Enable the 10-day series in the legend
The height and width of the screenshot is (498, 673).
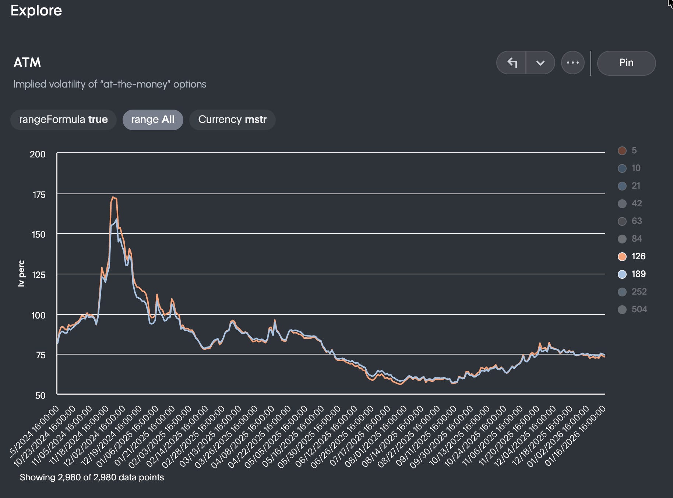(x=622, y=168)
